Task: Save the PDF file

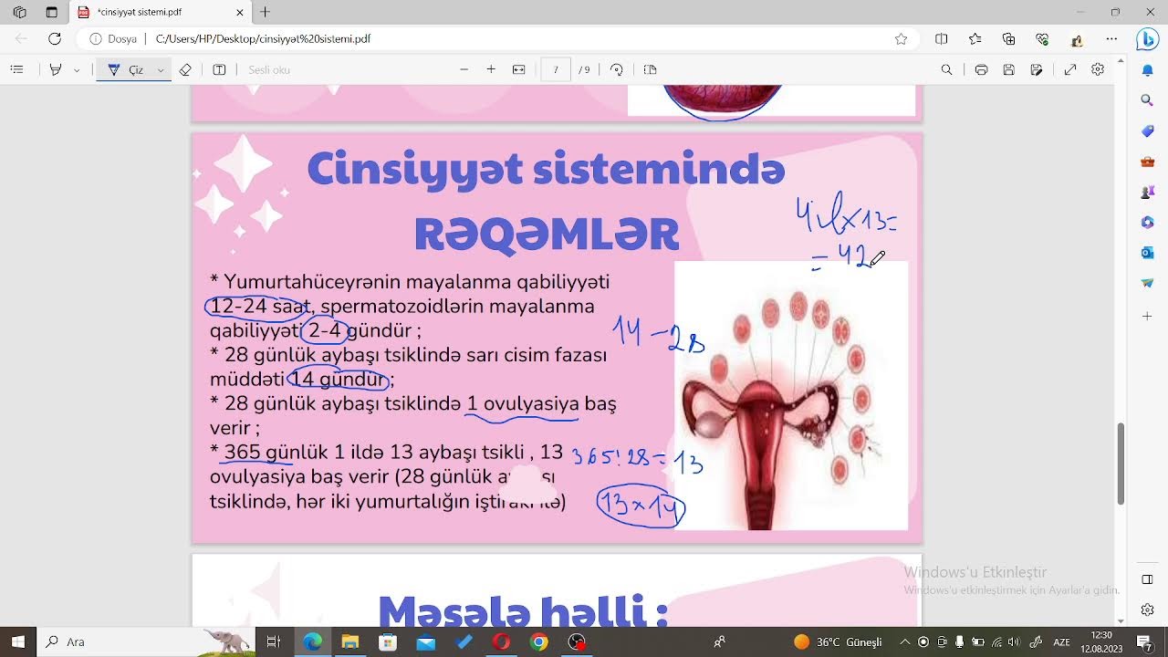Action: [x=1008, y=69]
